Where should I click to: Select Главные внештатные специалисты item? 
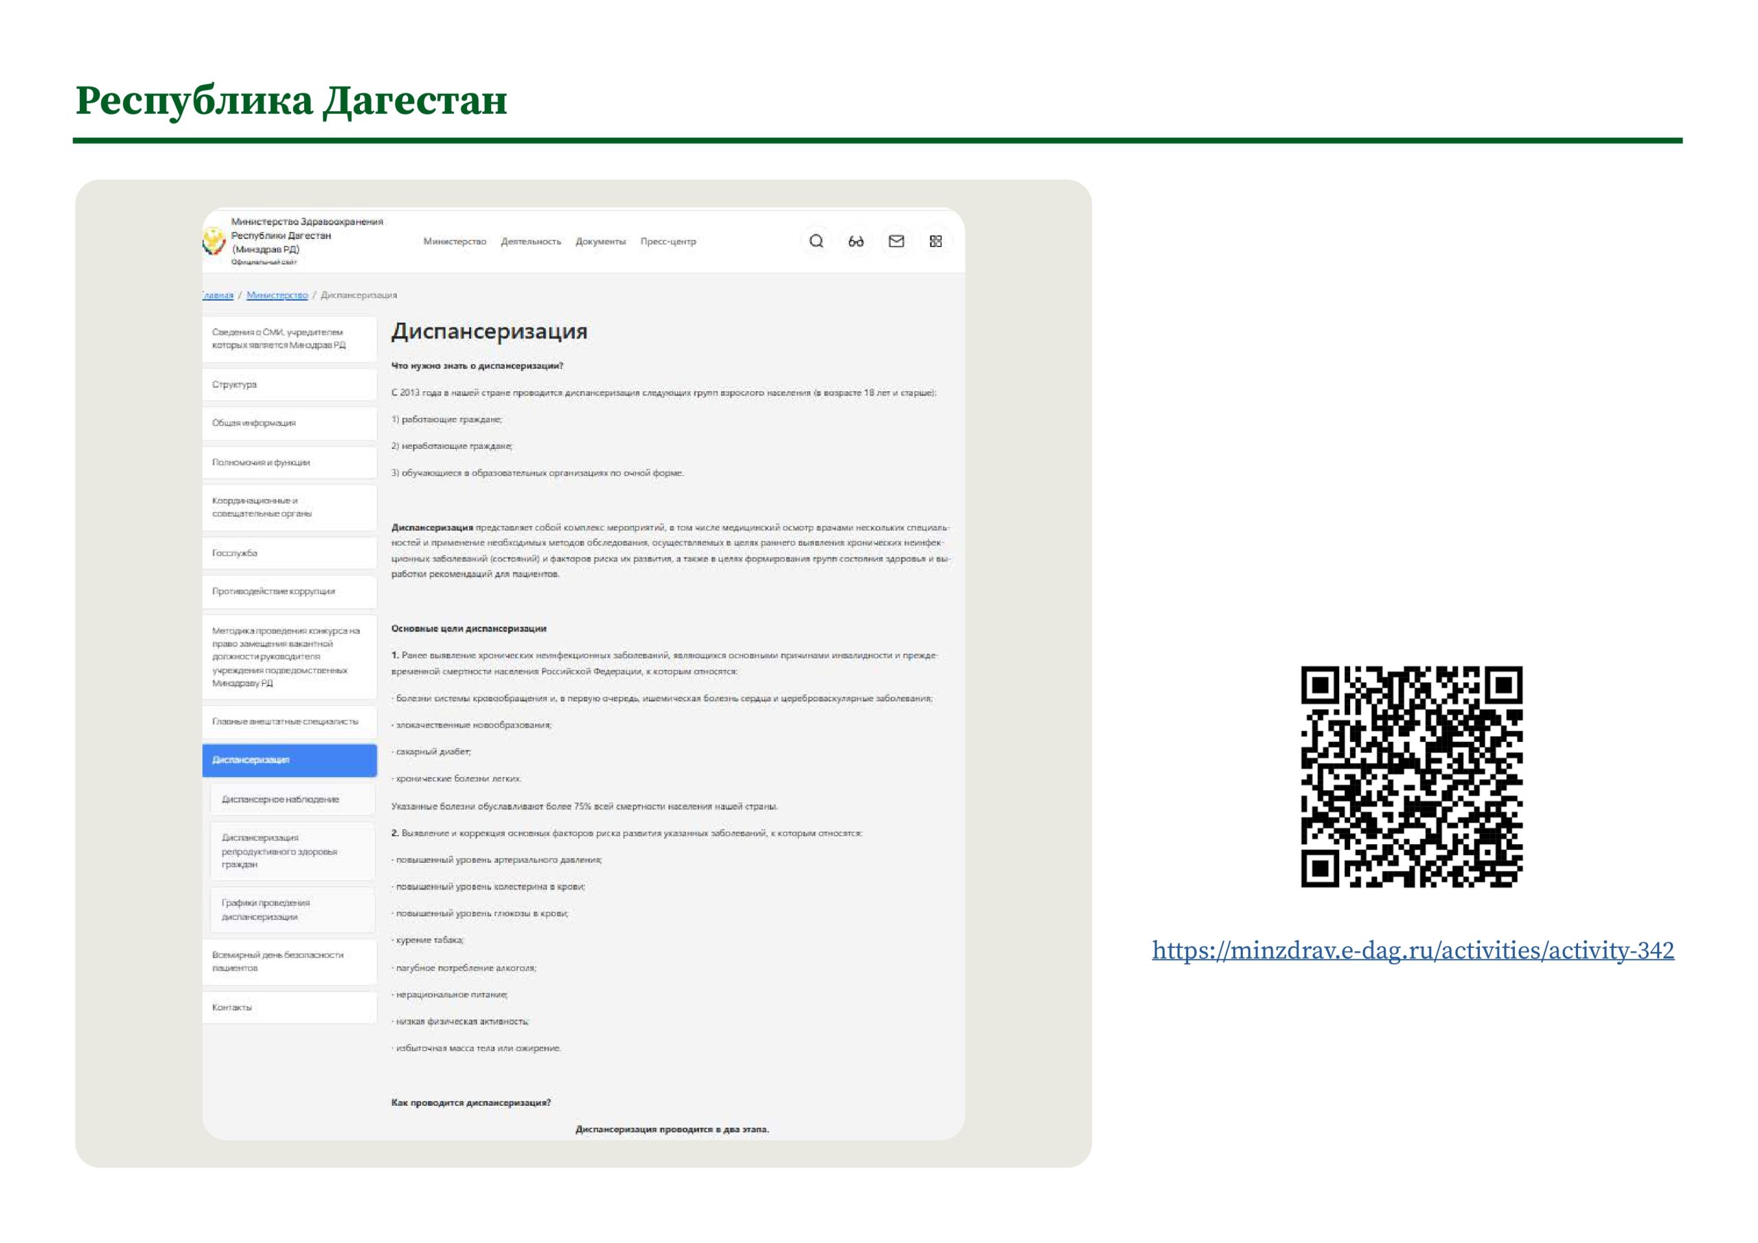click(289, 721)
